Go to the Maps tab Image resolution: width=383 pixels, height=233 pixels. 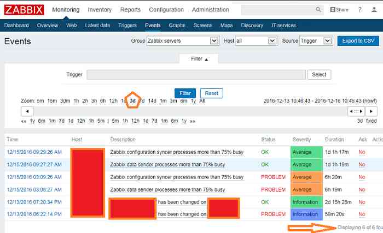227,25
